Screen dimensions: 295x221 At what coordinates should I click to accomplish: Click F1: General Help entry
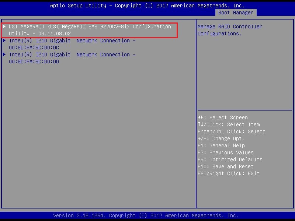tap(221, 145)
